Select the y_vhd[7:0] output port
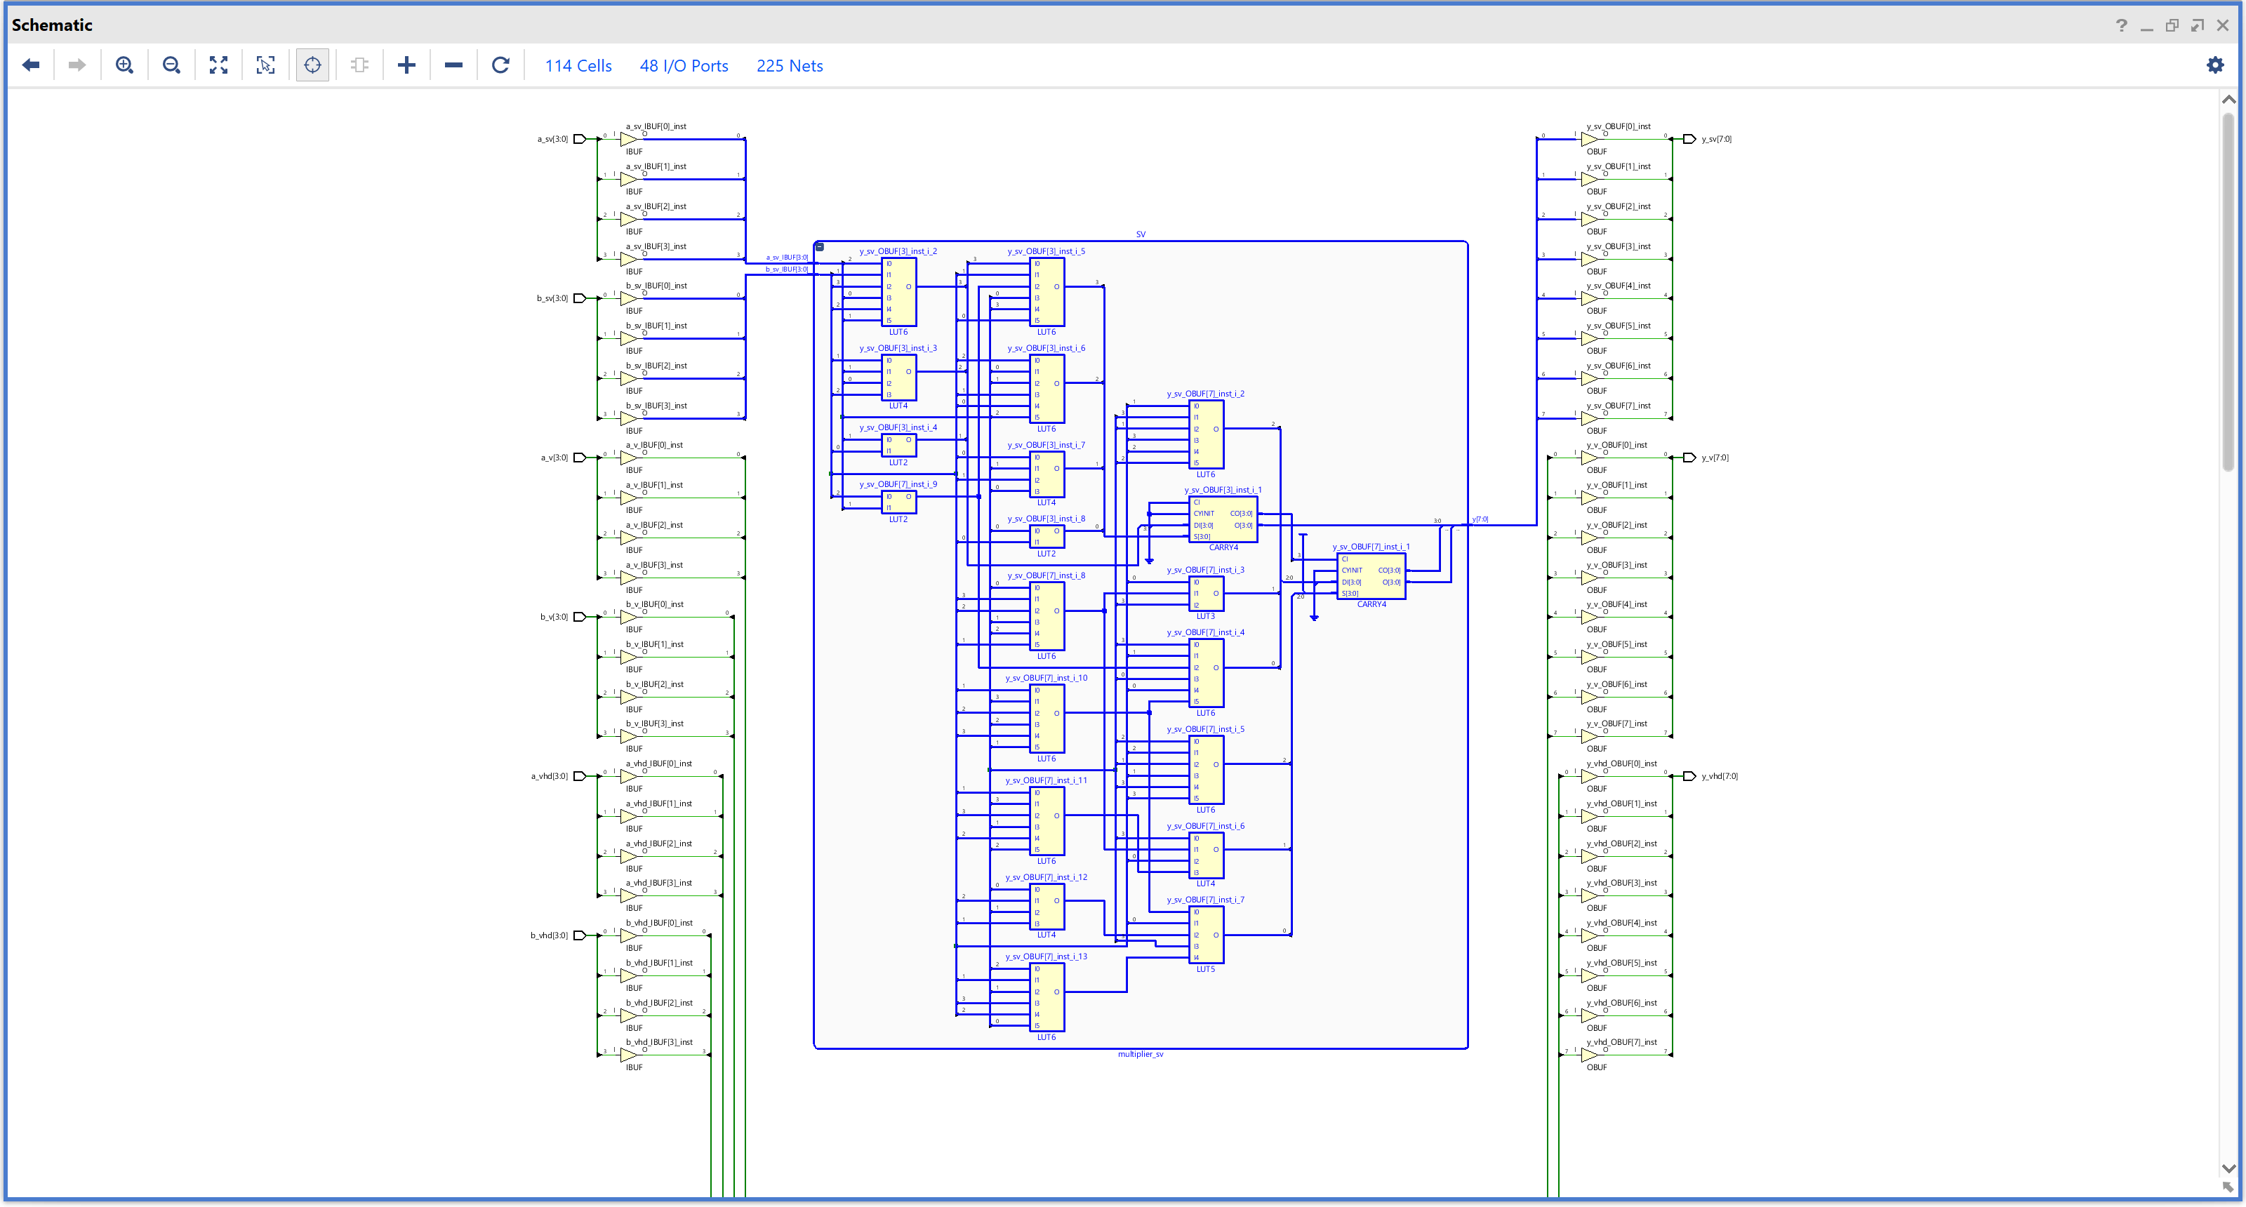The width and height of the screenshot is (2246, 1207). 1689,777
